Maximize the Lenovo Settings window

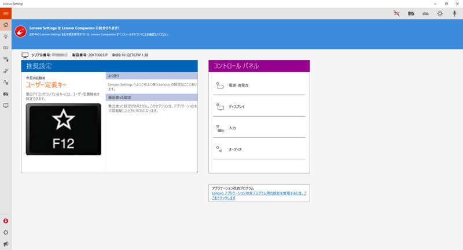click(x=446, y=4)
